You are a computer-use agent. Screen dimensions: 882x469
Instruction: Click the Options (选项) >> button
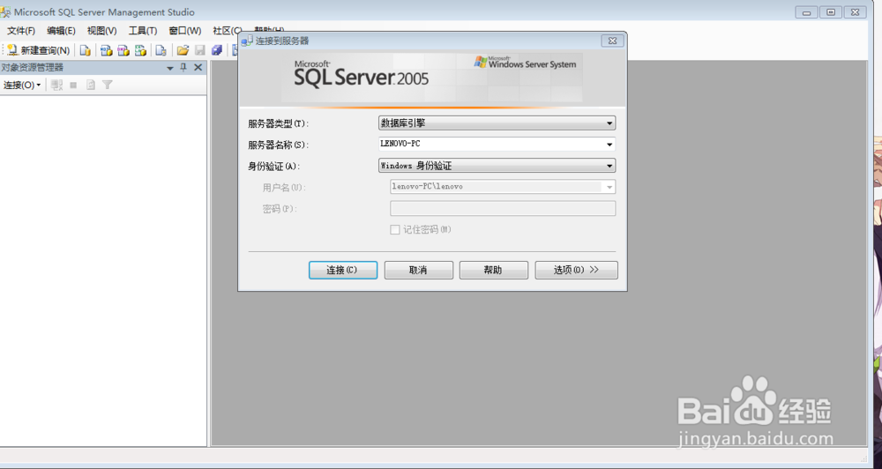[576, 270]
